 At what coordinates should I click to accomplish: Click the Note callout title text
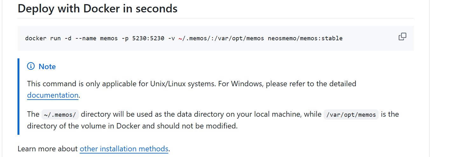point(47,66)
